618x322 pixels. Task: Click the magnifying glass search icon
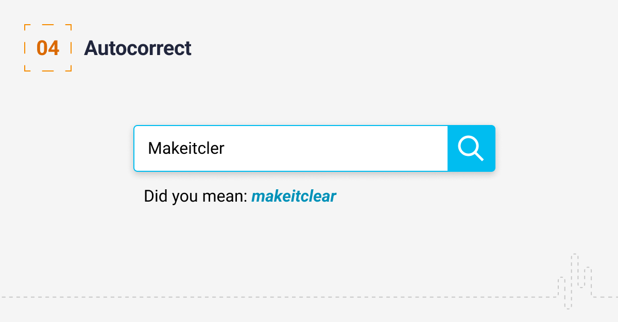pyautogui.click(x=471, y=149)
